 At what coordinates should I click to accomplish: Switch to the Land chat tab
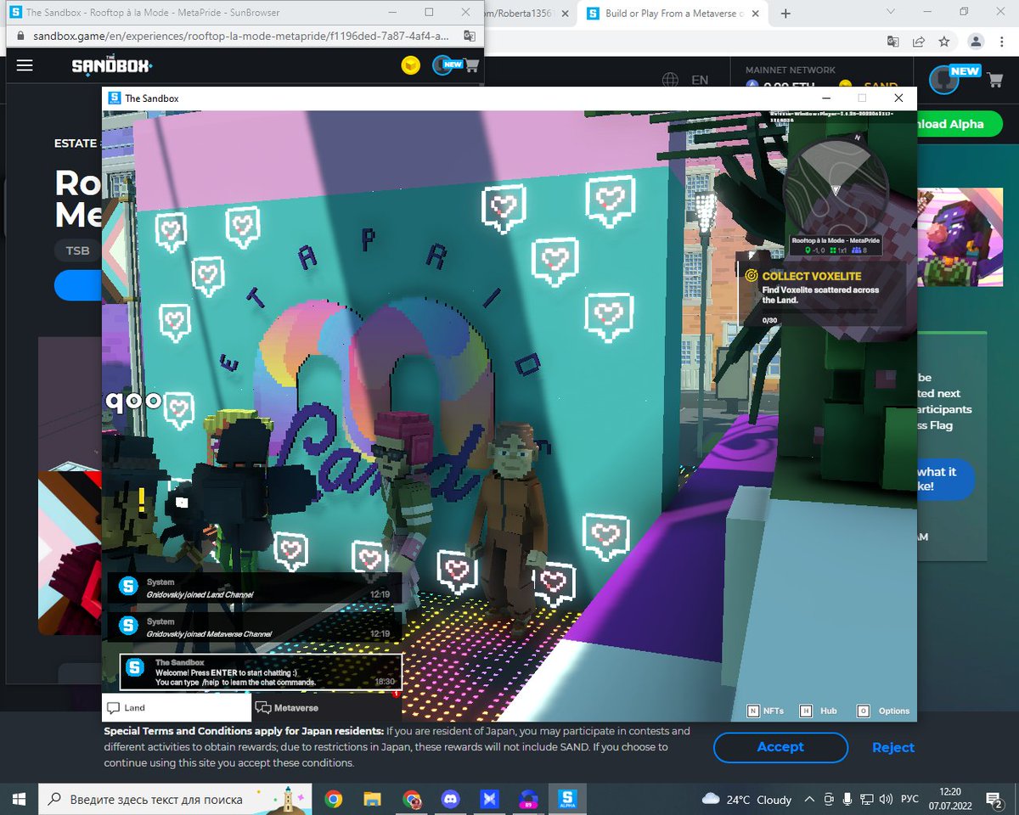coord(177,708)
